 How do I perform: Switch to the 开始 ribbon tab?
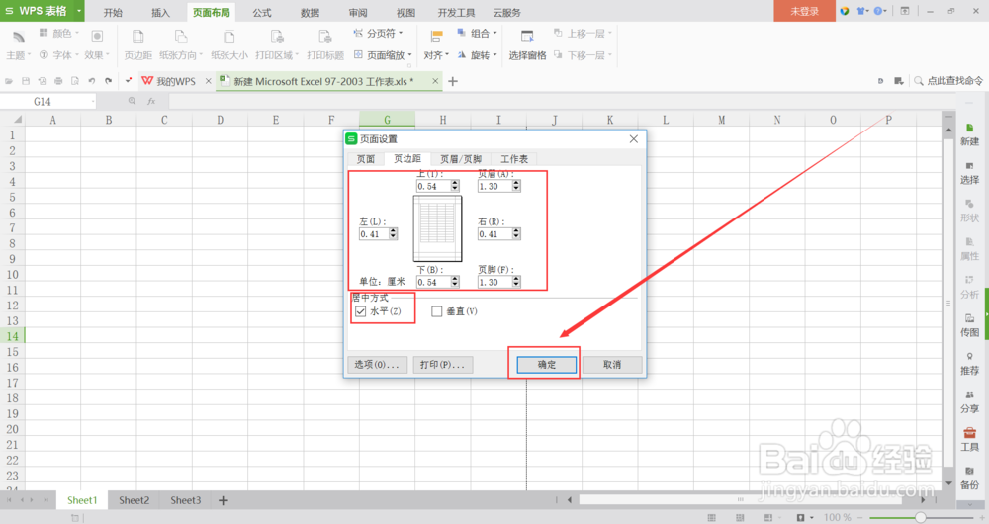[113, 13]
